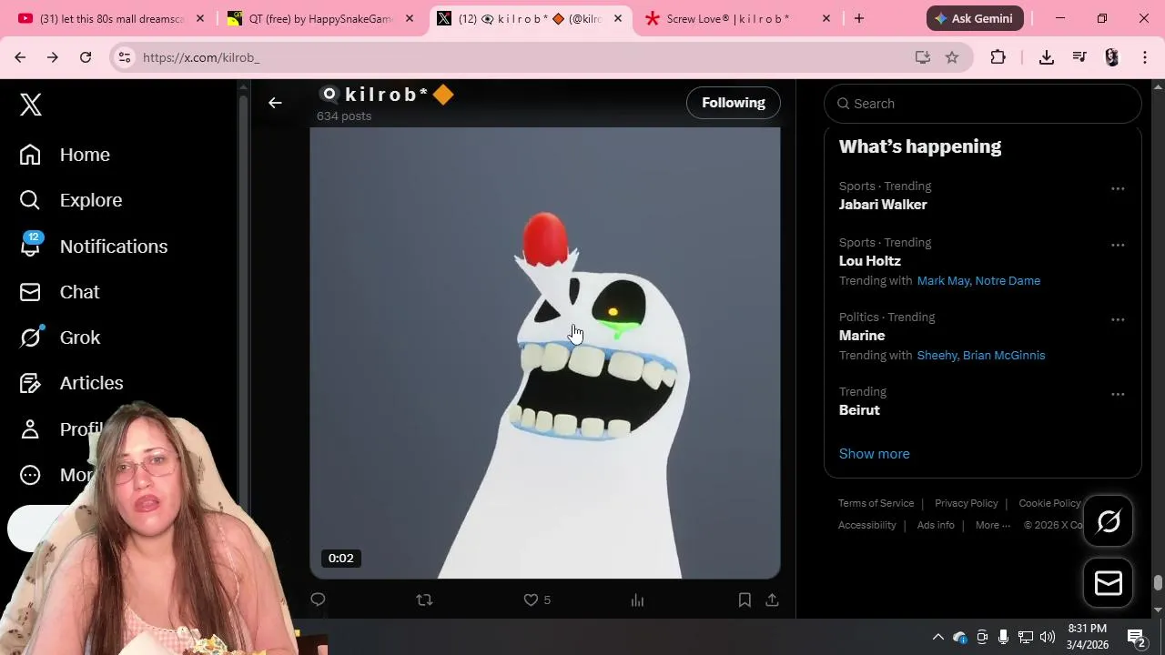Open the Accessibility footer link

pos(866,525)
